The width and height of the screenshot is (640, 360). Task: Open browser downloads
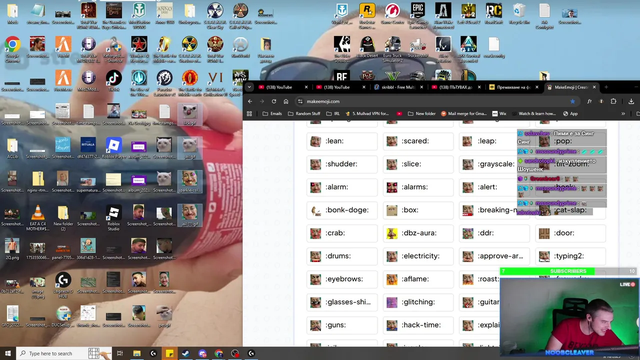pos(631,101)
